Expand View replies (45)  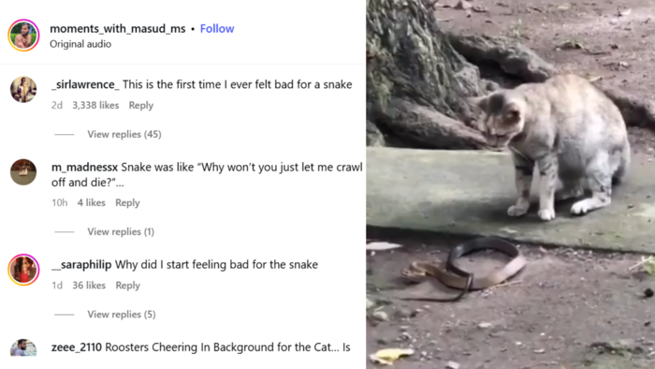click(124, 134)
